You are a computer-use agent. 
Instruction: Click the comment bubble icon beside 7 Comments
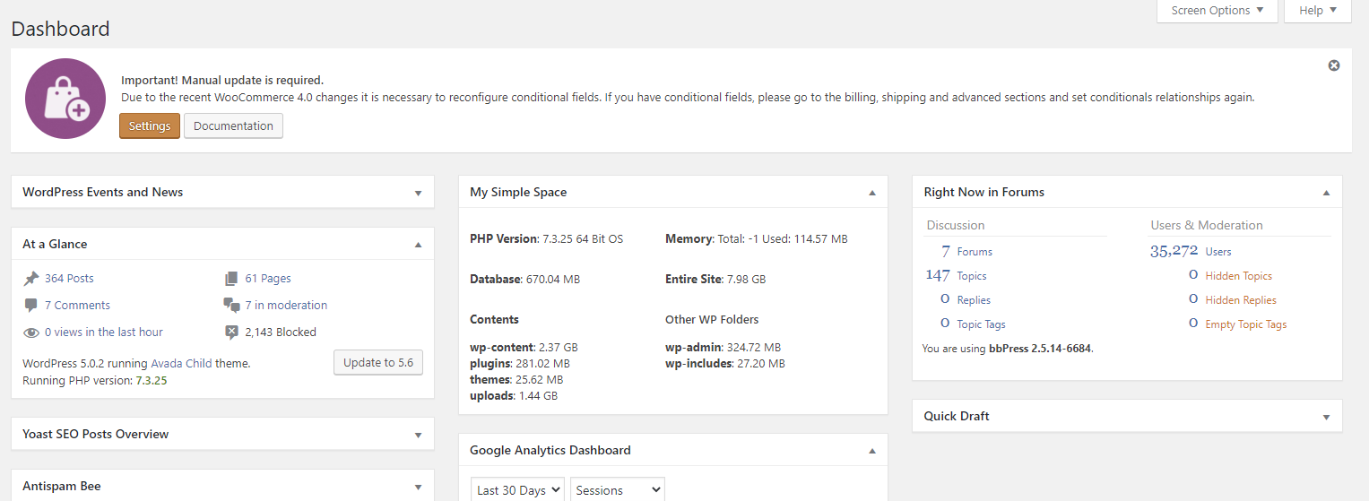[x=31, y=306]
